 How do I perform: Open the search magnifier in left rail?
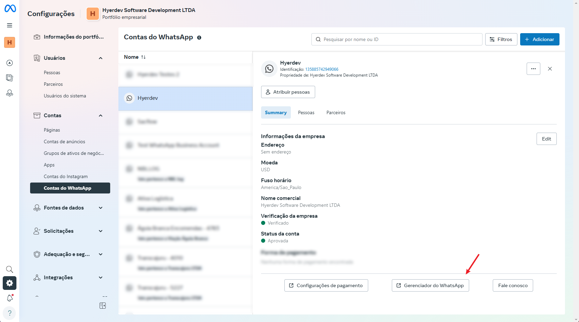pyautogui.click(x=10, y=269)
